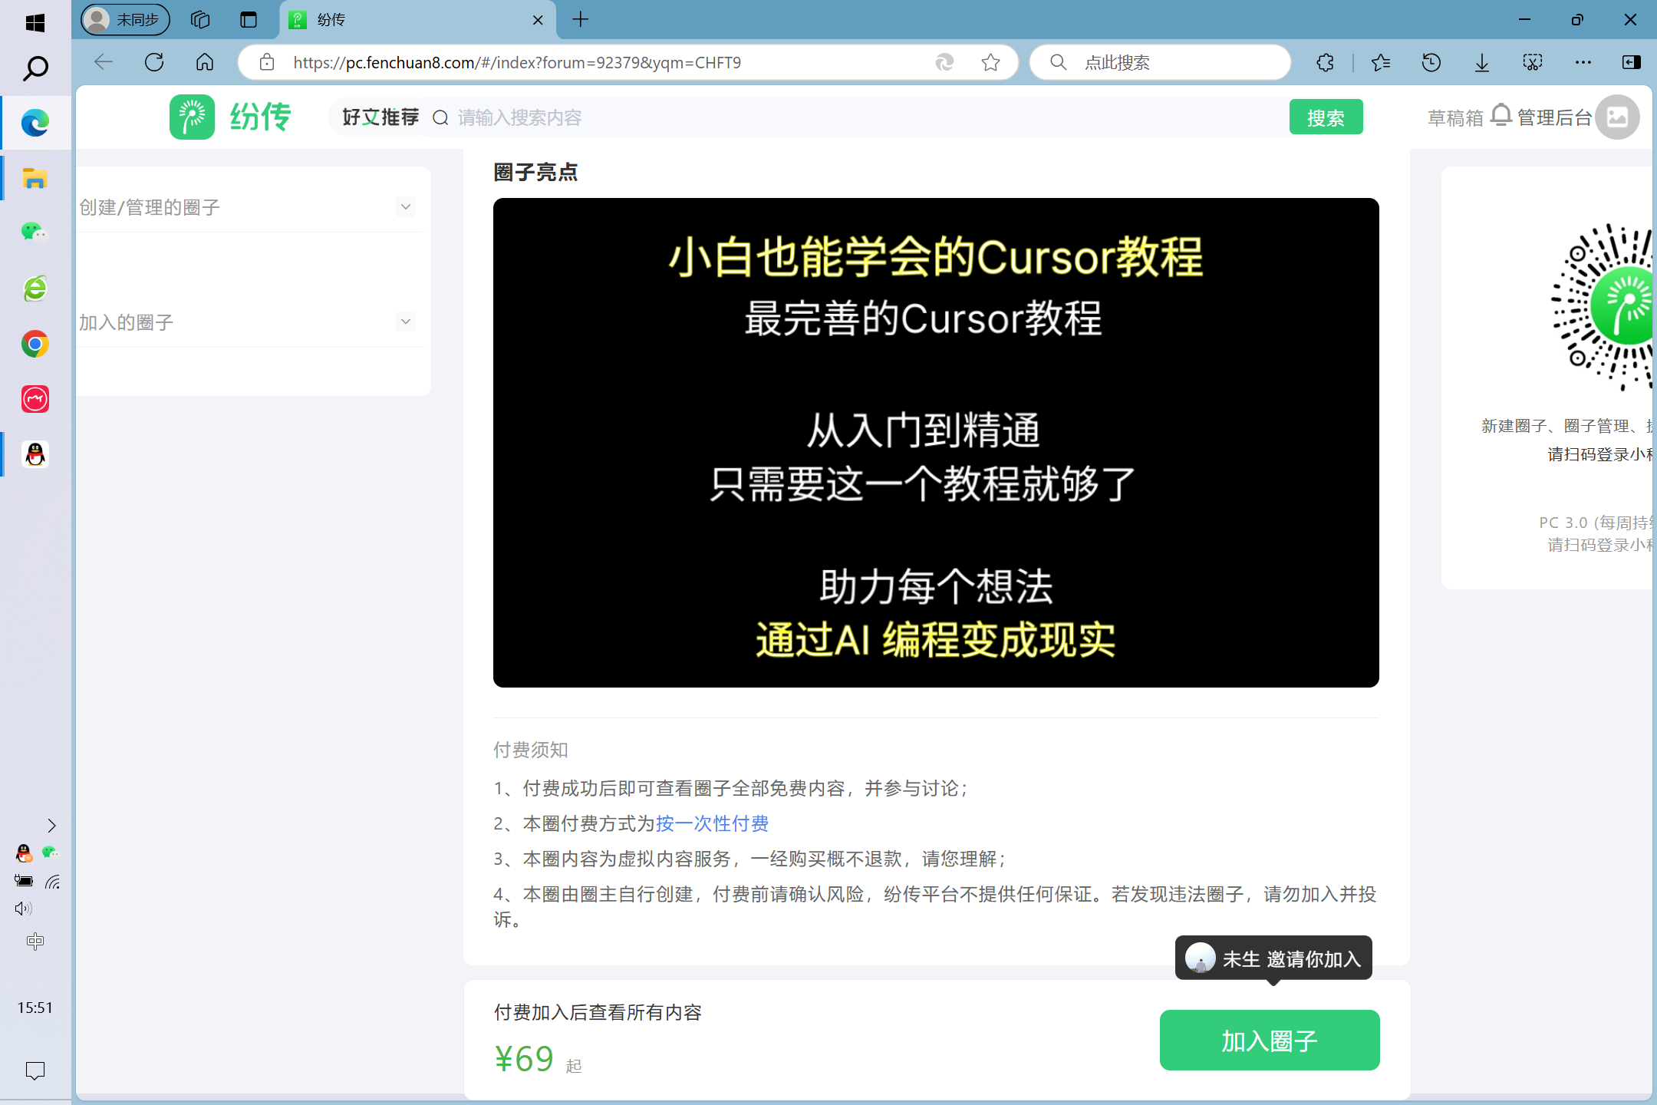Open the QQ tray icon
Screen dimensions: 1657x1105
(x=24, y=853)
